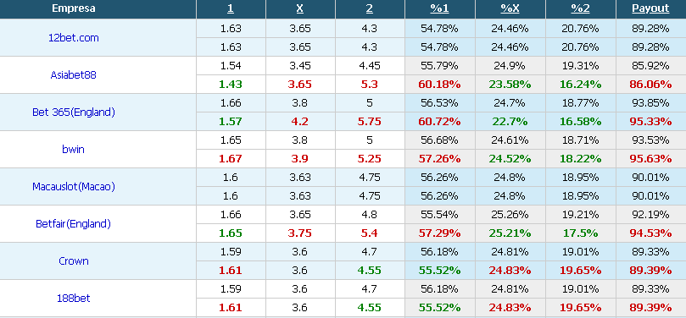Select the Macauslot(Macao) link

pos(74,187)
